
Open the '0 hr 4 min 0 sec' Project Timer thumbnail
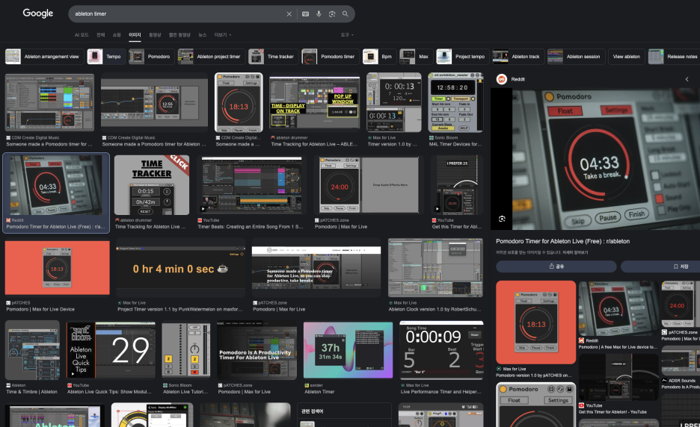tap(181, 268)
